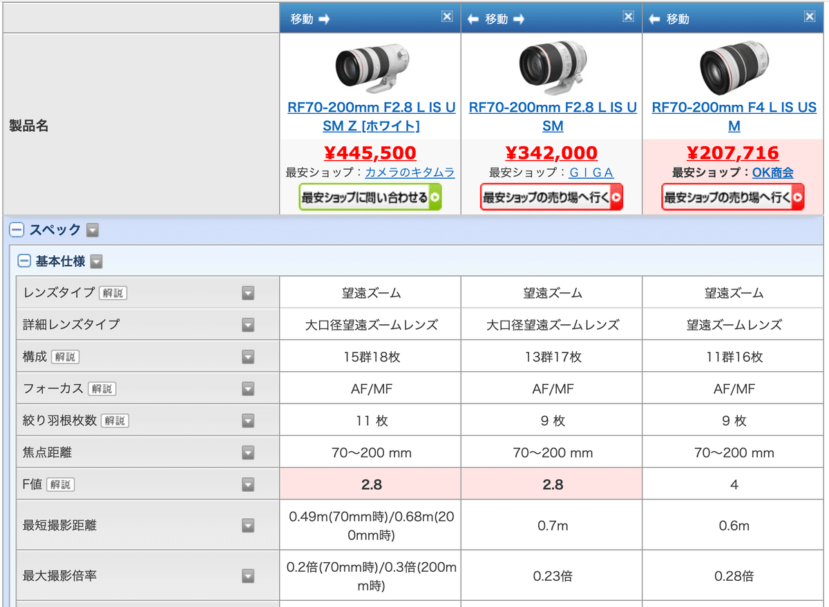View F2.8 L IS USM lens image
Image resolution: width=829 pixels, height=607 pixels.
click(553, 67)
